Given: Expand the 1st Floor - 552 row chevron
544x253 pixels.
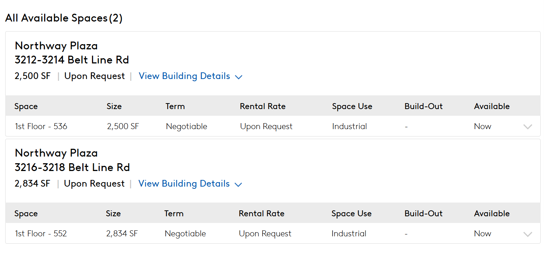Looking at the screenshot, I should coord(528,234).
